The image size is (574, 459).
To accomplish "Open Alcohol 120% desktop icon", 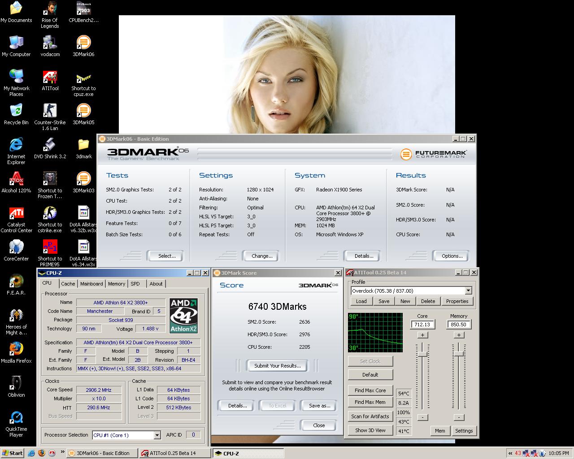I will (x=17, y=180).
